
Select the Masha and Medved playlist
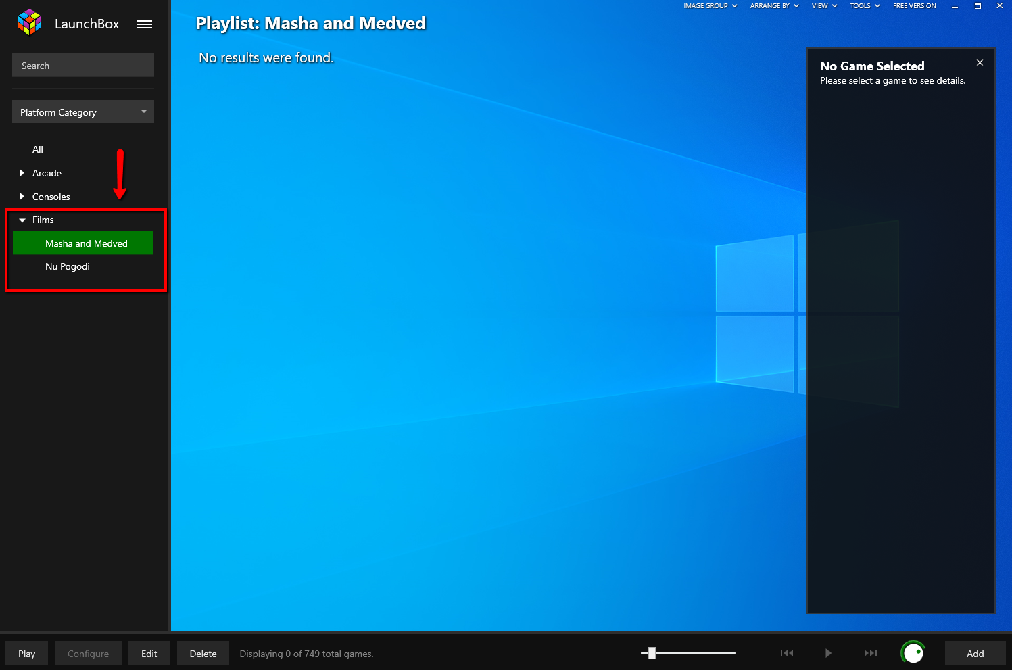[x=83, y=243]
